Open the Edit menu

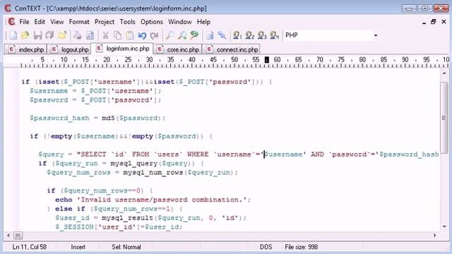coord(40,22)
